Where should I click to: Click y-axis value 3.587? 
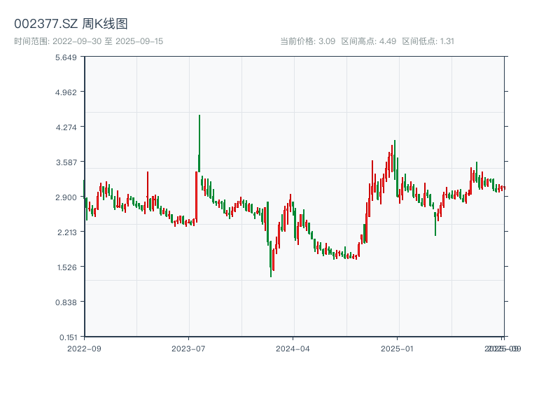click(x=66, y=162)
